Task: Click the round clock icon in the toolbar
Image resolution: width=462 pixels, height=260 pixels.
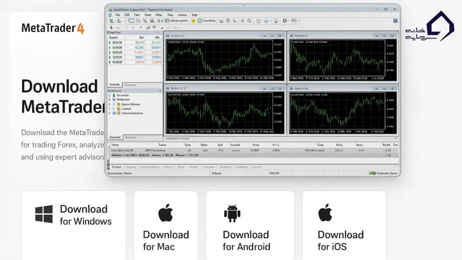Action: [285, 21]
